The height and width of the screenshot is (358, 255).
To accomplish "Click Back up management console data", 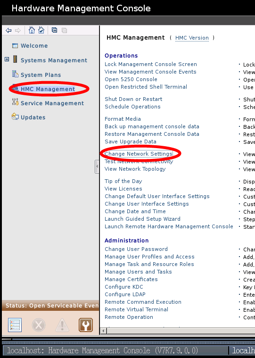I will (152, 126).
